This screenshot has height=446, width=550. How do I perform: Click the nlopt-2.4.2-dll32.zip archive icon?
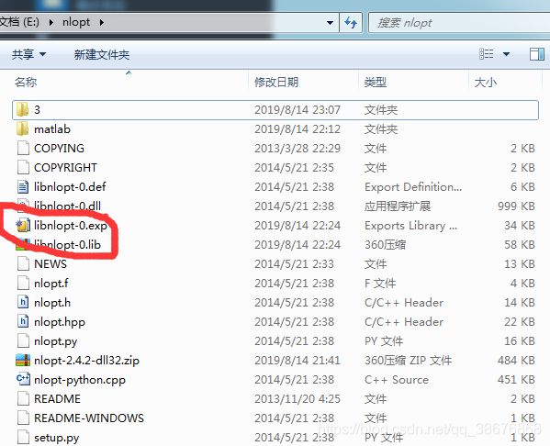[23, 361]
